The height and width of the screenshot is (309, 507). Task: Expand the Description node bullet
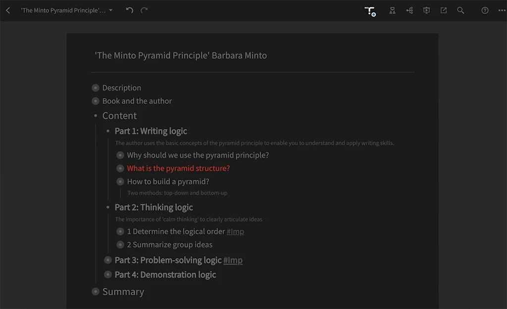[x=96, y=88]
